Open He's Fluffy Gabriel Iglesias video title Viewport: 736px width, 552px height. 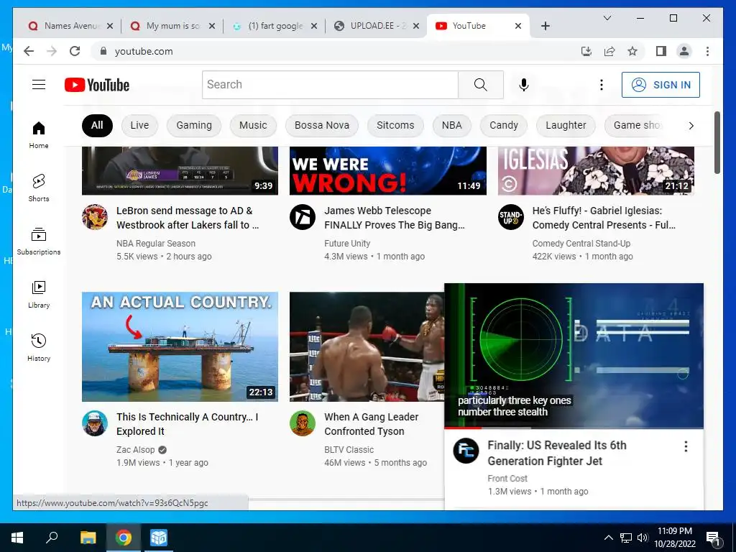[x=604, y=218]
